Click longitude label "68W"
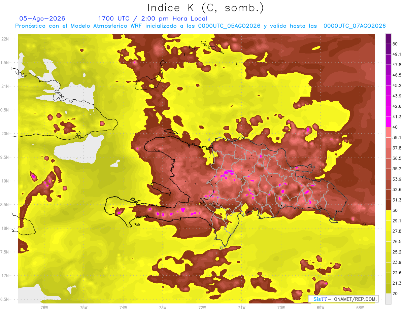This screenshot has width=404, height=312. (360, 307)
